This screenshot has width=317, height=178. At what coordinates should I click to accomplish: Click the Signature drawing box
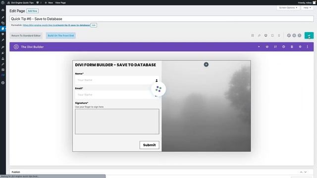[x=117, y=122]
